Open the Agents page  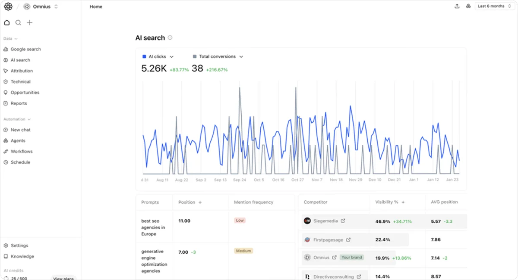point(18,140)
